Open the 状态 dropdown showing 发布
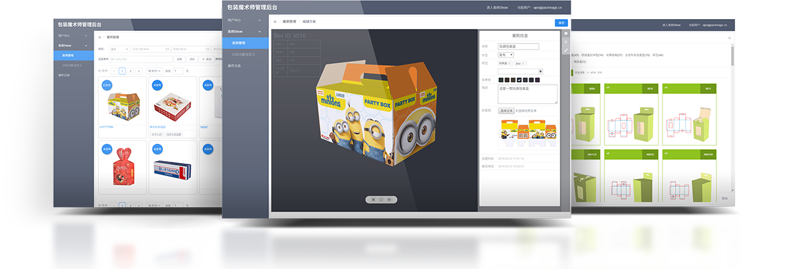The image size is (791, 269). [x=504, y=55]
